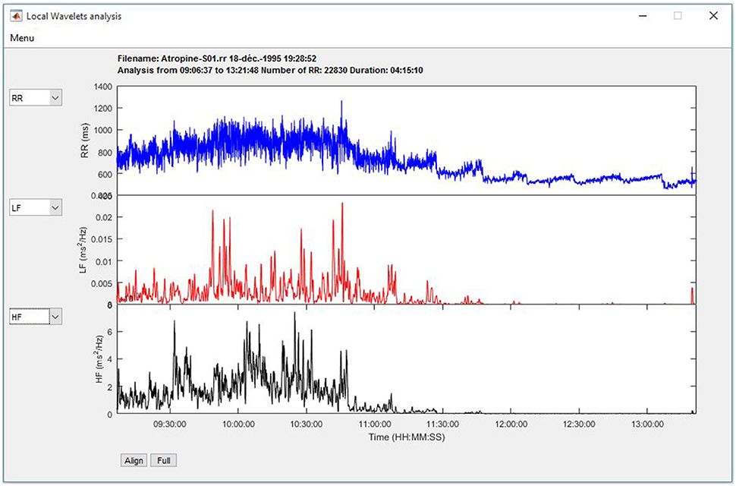Click the 11:00:00 time tick label
The width and height of the screenshot is (736, 486).
tap(375, 424)
